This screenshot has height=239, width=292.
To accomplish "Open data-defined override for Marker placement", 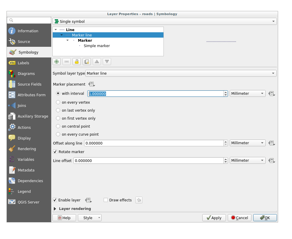I will [x=92, y=84].
